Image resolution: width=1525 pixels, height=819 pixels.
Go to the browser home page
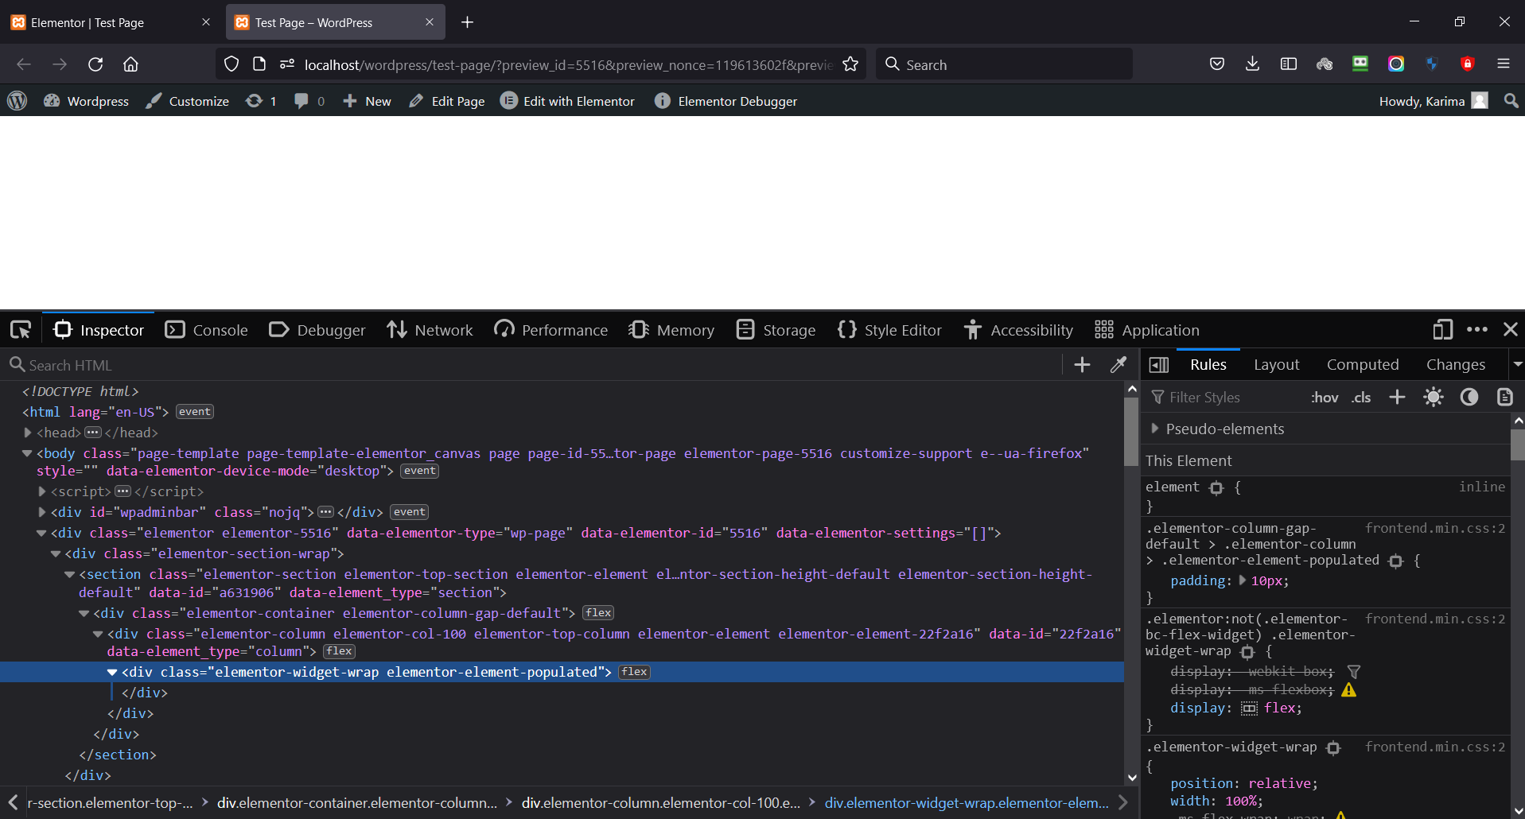(x=131, y=64)
